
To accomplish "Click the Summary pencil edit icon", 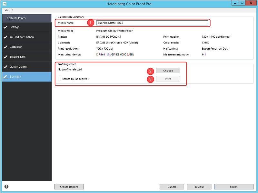I will coord(5,77).
